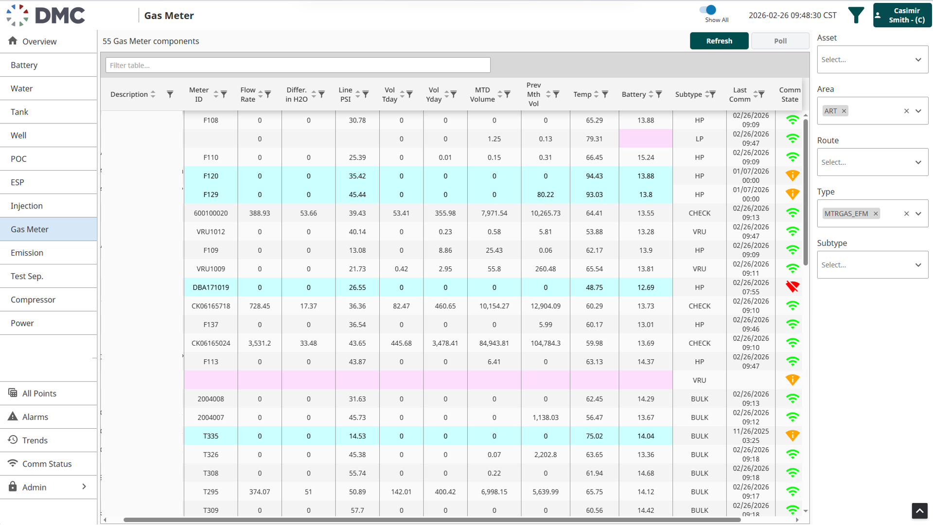Click the VRU1012 meter ID cell

point(211,231)
